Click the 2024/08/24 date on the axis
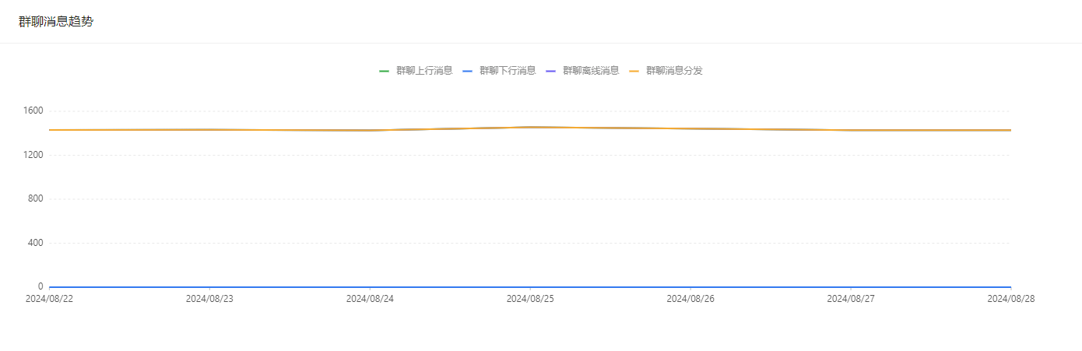The width and height of the screenshot is (1082, 351). (x=370, y=298)
